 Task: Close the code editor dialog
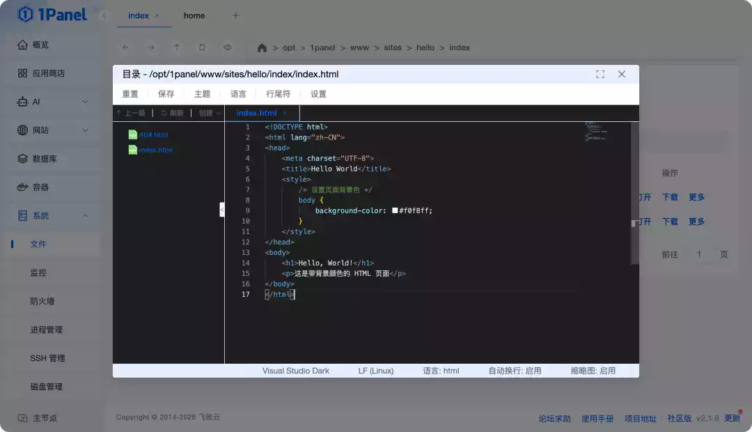622,75
